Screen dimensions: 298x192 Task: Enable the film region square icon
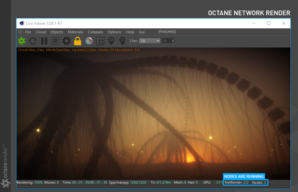click(100, 41)
